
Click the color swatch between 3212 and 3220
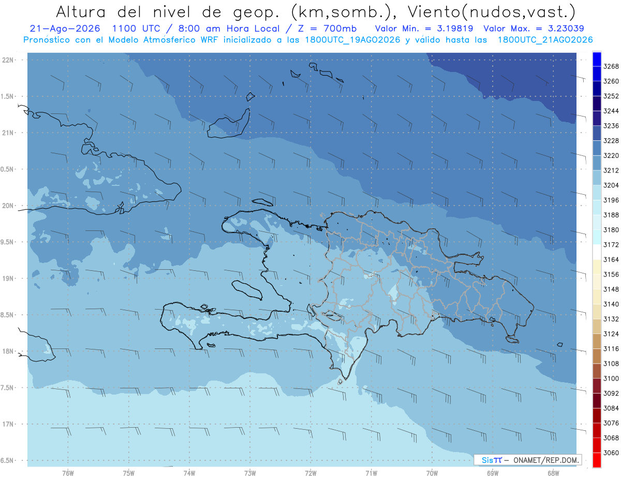click(x=597, y=163)
